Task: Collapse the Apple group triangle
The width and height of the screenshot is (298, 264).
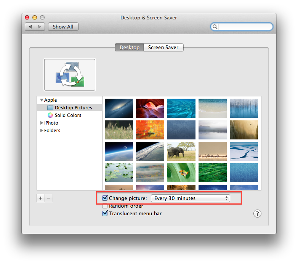Action: click(42, 100)
